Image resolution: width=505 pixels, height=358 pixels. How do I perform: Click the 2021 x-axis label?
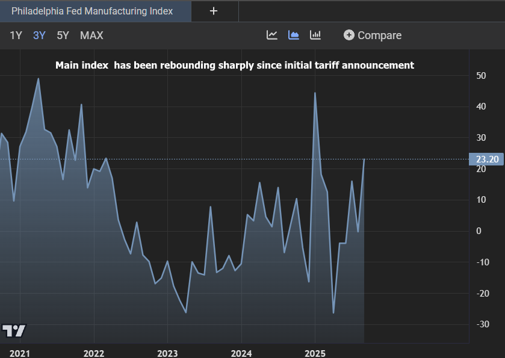(x=20, y=353)
